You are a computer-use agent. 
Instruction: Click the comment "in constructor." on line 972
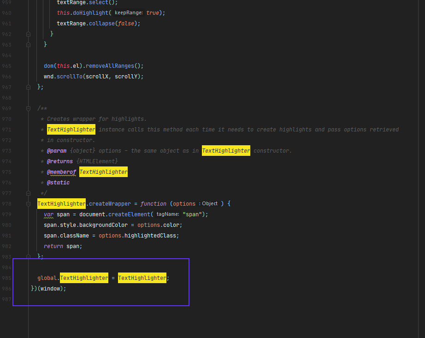[x=71, y=140]
